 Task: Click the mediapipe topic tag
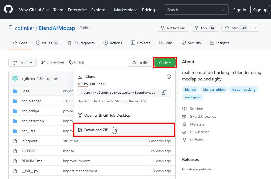[x=193, y=97]
